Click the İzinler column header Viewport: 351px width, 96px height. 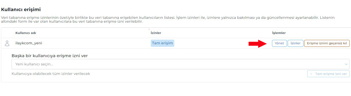coord(156,33)
